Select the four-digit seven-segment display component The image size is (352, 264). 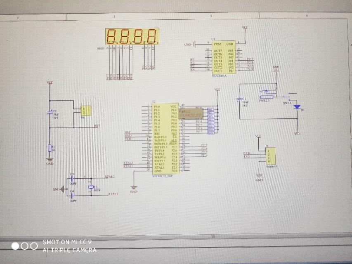[132, 36]
